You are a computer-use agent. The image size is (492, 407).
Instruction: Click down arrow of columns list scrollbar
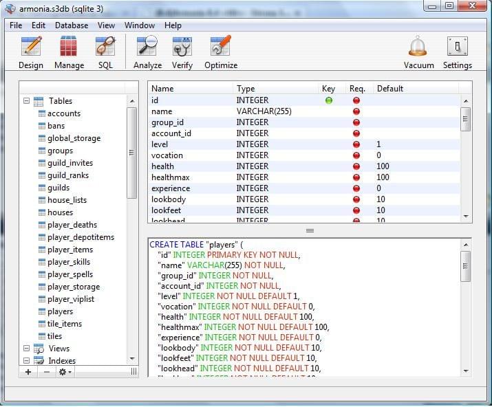click(x=466, y=217)
